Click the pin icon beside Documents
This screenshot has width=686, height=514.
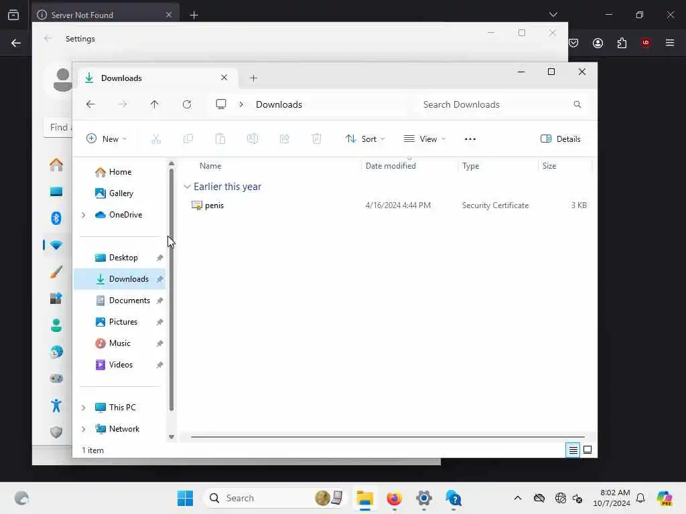(x=159, y=301)
